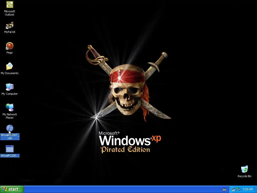Select the VirtualPC2007_x86 disc image icon
This screenshot has height=193, width=257.
10,128
